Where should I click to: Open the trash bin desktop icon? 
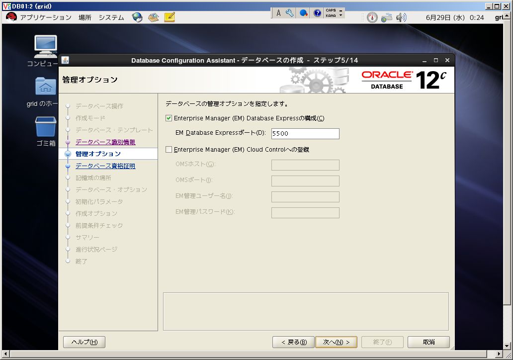(x=45, y=127)
